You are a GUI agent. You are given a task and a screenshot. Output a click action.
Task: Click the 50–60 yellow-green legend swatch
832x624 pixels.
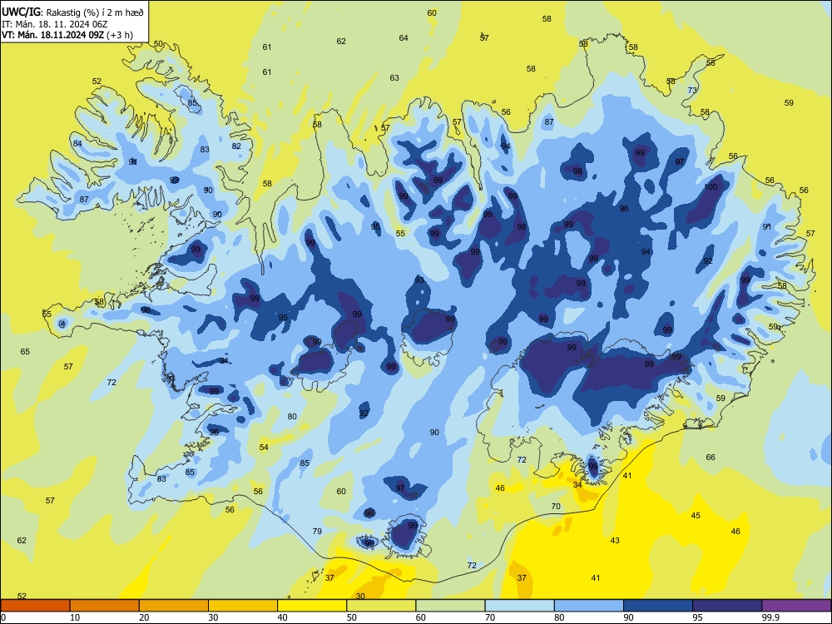(x=381, y=606)
